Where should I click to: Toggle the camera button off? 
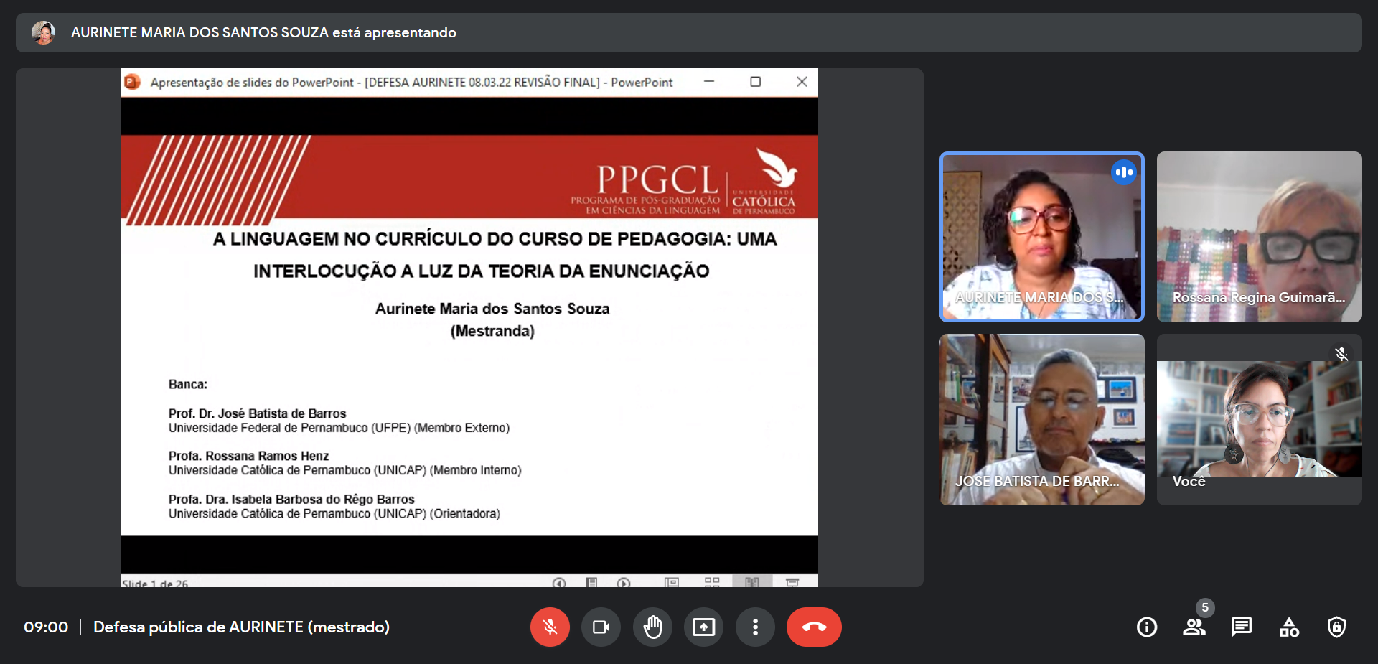pos(601,627)
